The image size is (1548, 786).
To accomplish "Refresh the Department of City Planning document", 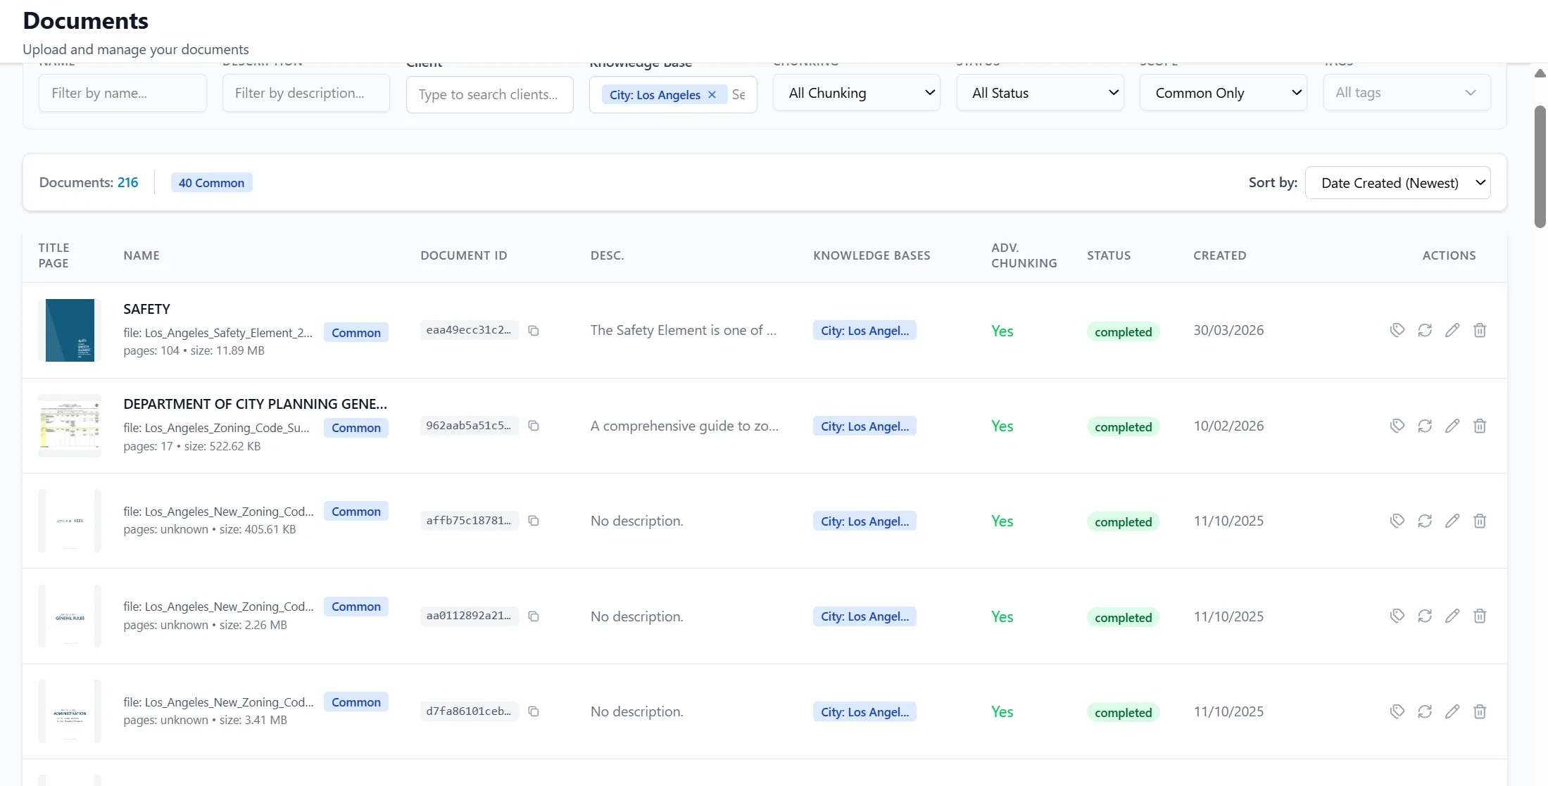I will [x=1425, y=426].
